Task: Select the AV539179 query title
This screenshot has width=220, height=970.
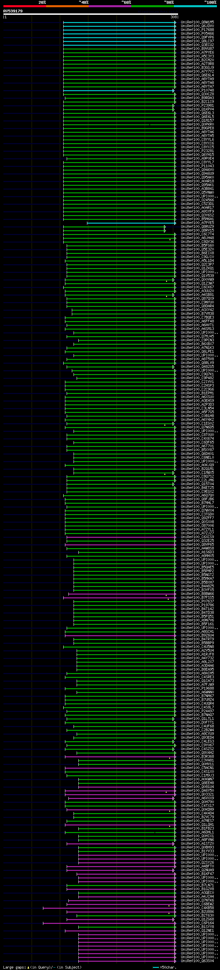Action: [13, 11]
